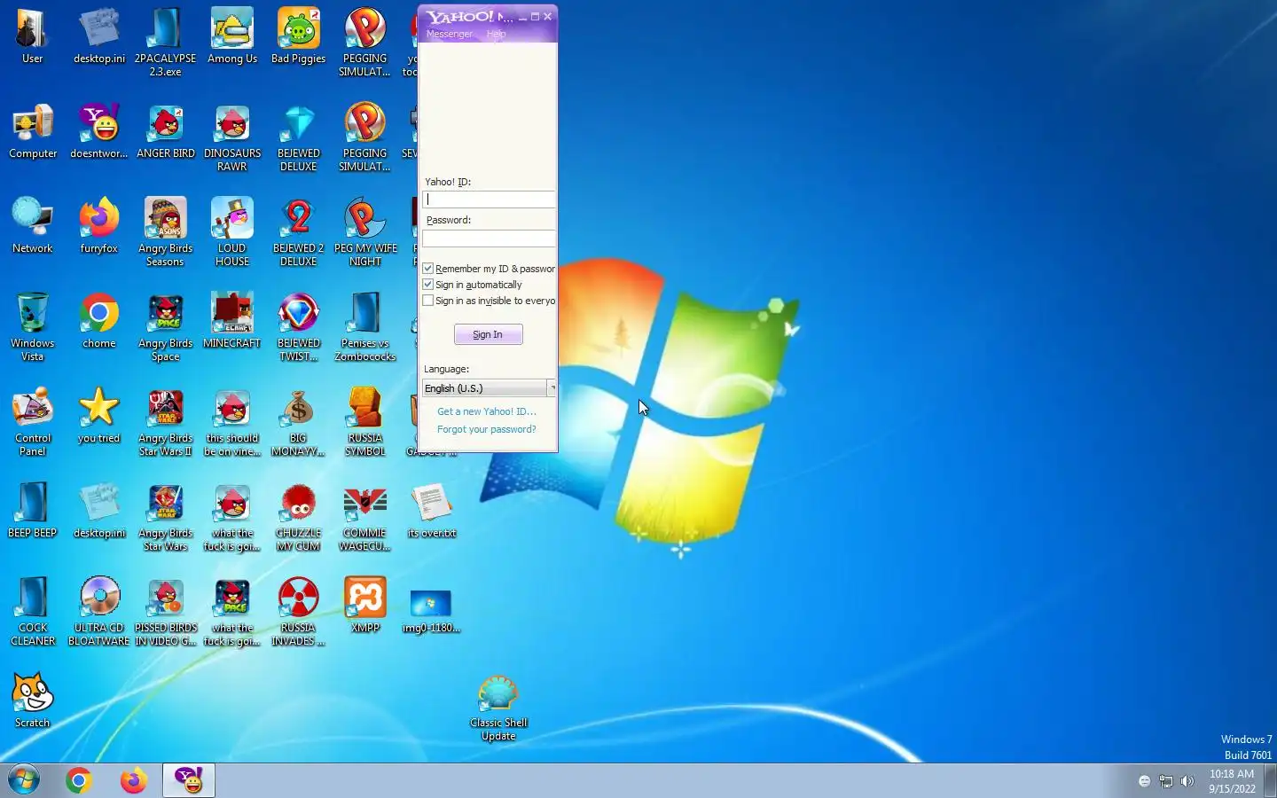Viewport: 1277px width, 798px height.
Task: Select the Among Us desktop icon
Action: pos(232,36)
